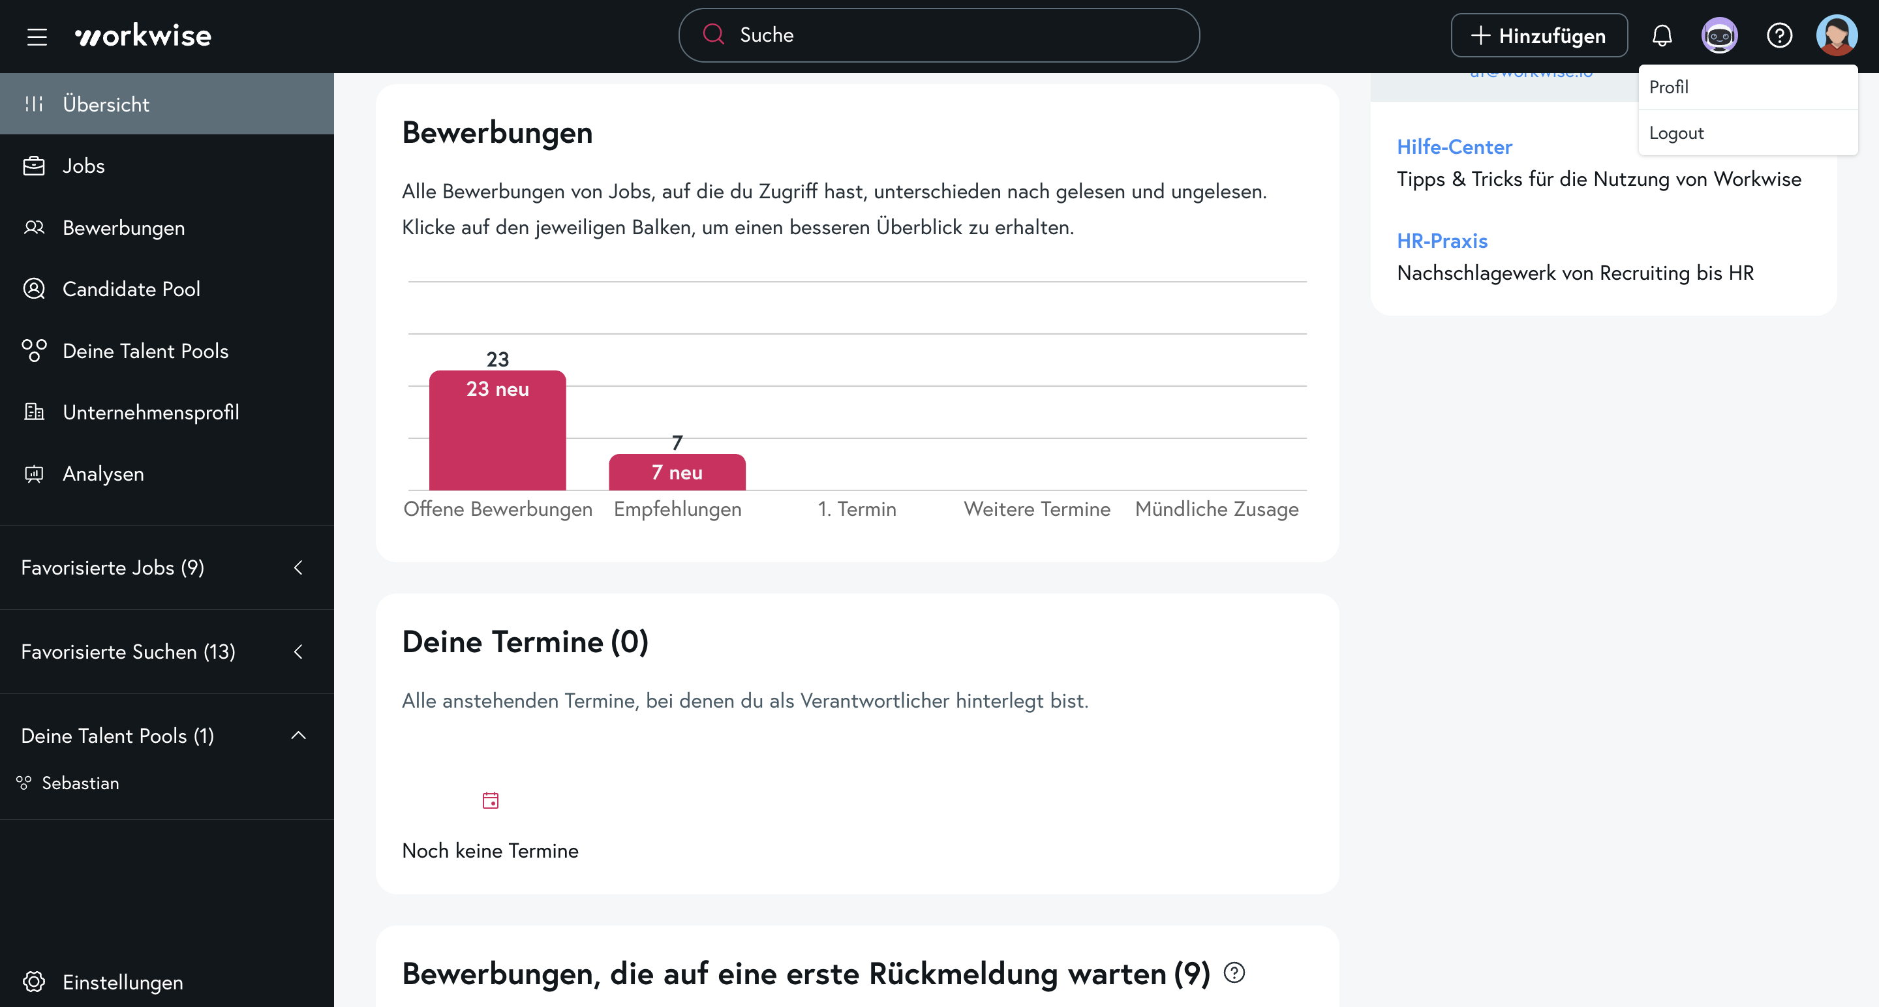Open the hamburger menu icon
Screen dimensions: 1879x1007
point(37,36)
